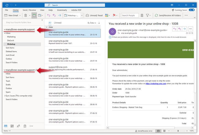Screen dimensions: 199x135
Task: Click the zoom slider in status bar
Action: 178,131
